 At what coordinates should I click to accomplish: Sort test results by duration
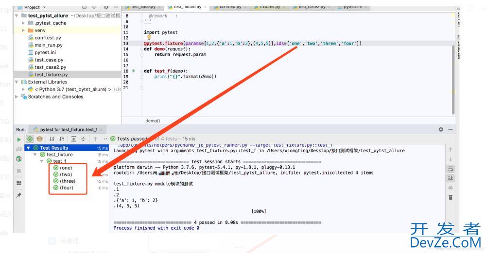(62, 139)
